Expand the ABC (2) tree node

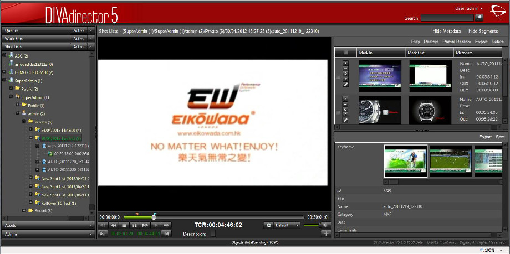tap(4, 55)
